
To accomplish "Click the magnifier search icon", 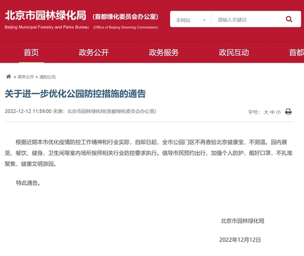I will [289, 19].
